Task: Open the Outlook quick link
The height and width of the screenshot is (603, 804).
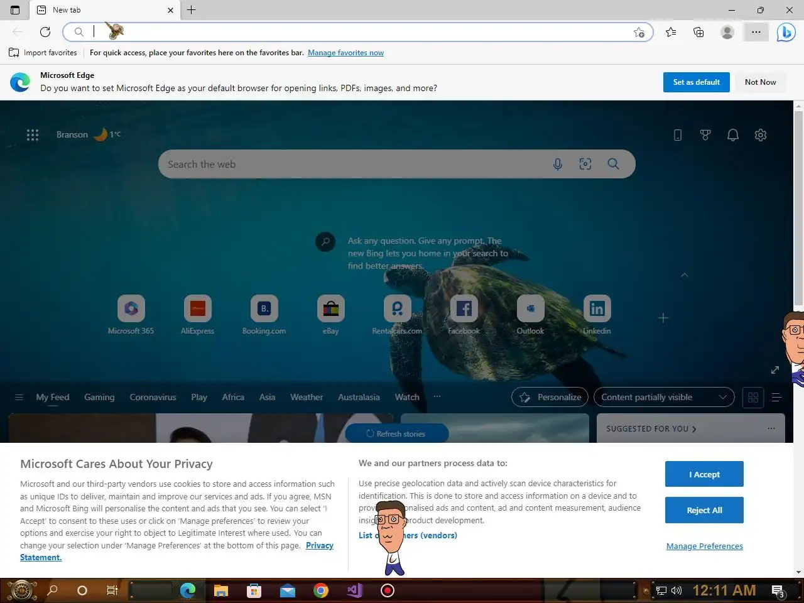Action: point(530,315)
